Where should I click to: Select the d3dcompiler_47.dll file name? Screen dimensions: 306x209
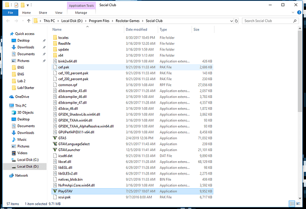pos(72,103)
